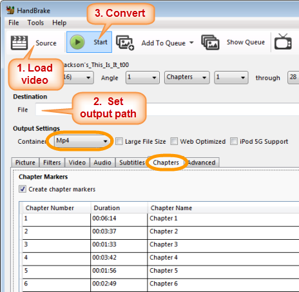The height and width of the screenshot is (292, 299).
Task: Select the Chapter 5 name cell
Action: coord(224,272)
